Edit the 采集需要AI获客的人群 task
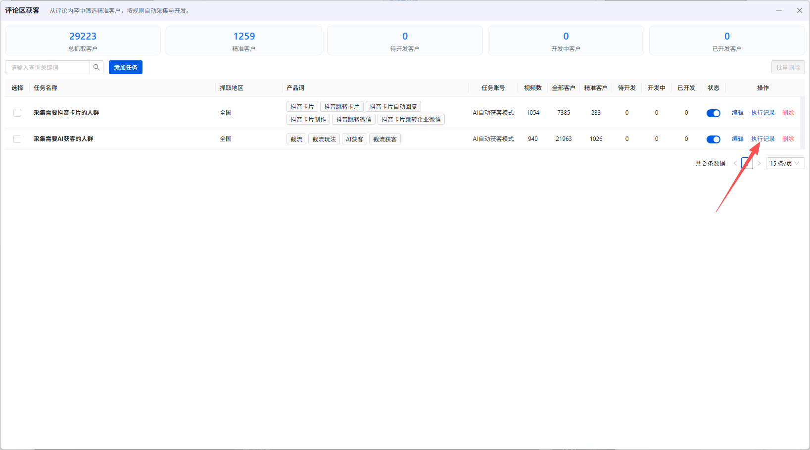 (738, 139)
